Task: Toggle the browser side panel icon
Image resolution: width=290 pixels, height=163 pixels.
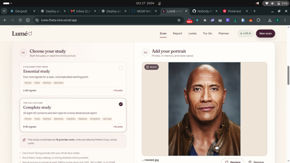Action: (x=28, y=20)
